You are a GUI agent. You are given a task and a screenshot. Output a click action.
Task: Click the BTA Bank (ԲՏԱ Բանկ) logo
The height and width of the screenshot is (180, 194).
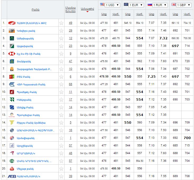tap(12, 77)
